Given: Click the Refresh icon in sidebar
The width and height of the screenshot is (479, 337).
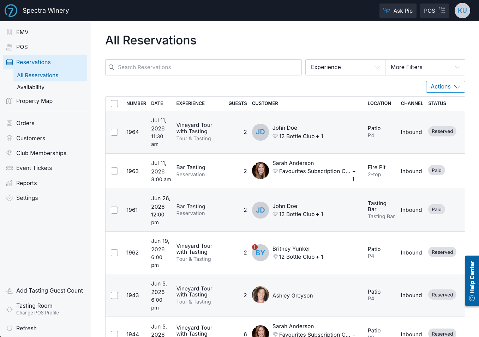Looking at the screenshot, I should pos(10,328).
